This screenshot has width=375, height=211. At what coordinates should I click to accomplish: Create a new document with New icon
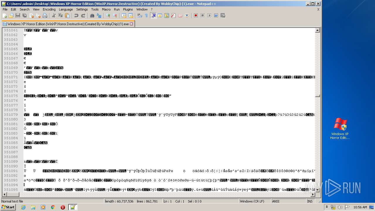(5, 16)
